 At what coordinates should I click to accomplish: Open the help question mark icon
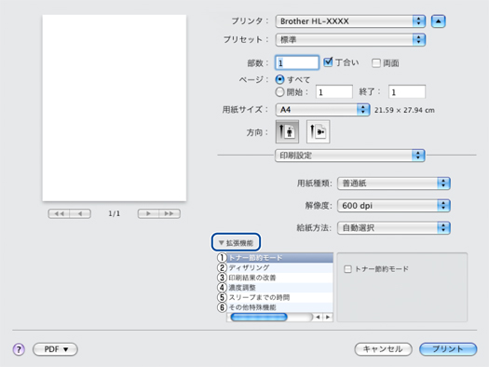(19, 349)
